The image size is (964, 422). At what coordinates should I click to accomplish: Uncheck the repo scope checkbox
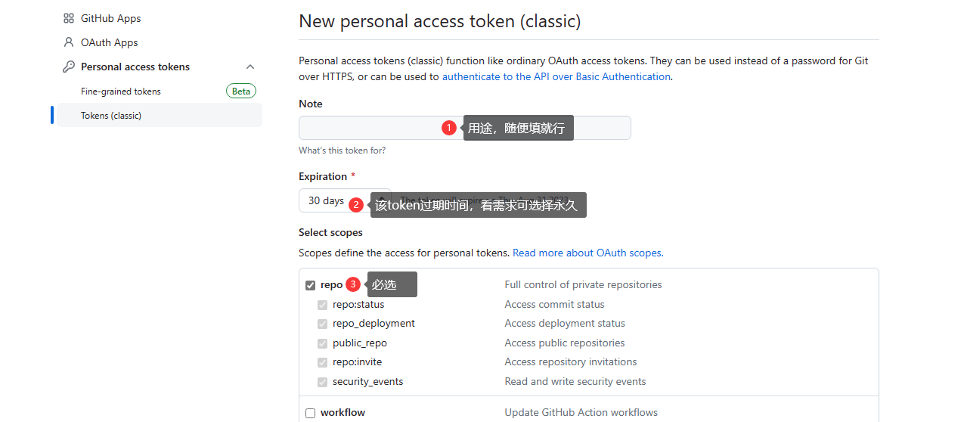(x=311, y=285)
